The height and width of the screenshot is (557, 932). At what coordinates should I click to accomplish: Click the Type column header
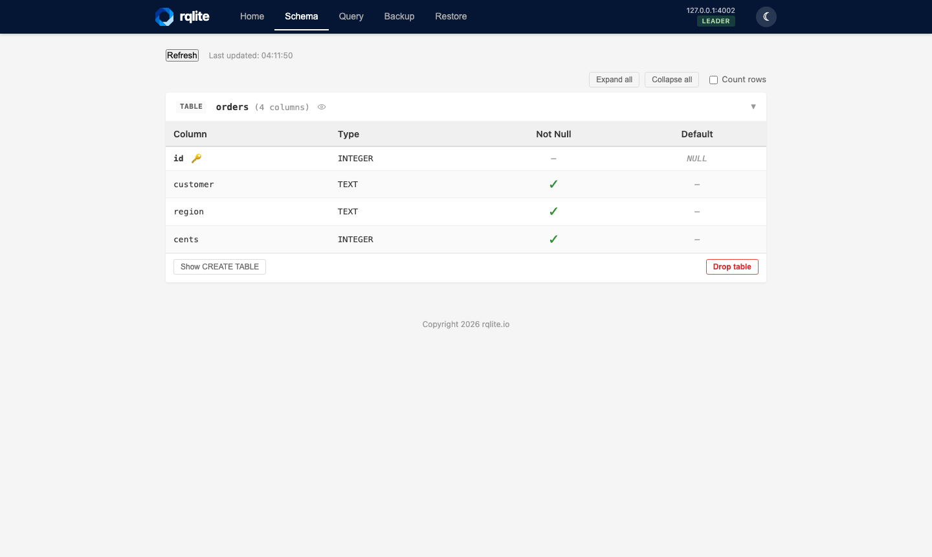pyautogui.click(x=348, y=134)
